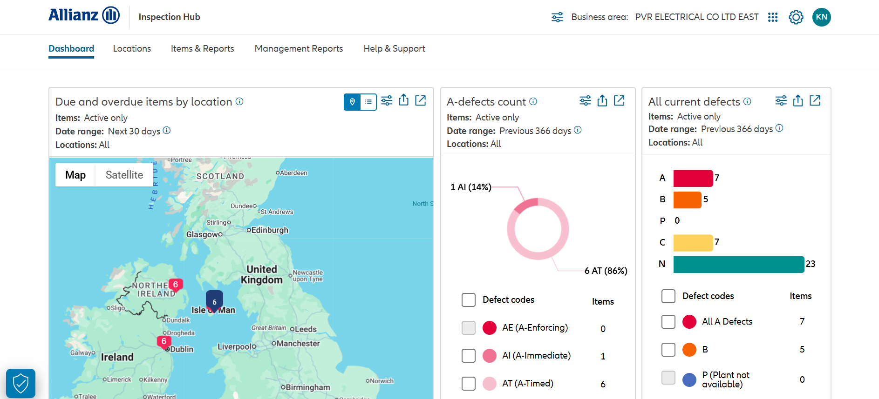Viewport: 879px width, 399px height.
Task: Open filter settings for A-defects count
Action: click(x=585, y=101)
